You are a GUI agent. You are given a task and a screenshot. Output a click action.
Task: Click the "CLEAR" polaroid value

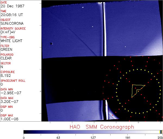(x=6, y=58)
